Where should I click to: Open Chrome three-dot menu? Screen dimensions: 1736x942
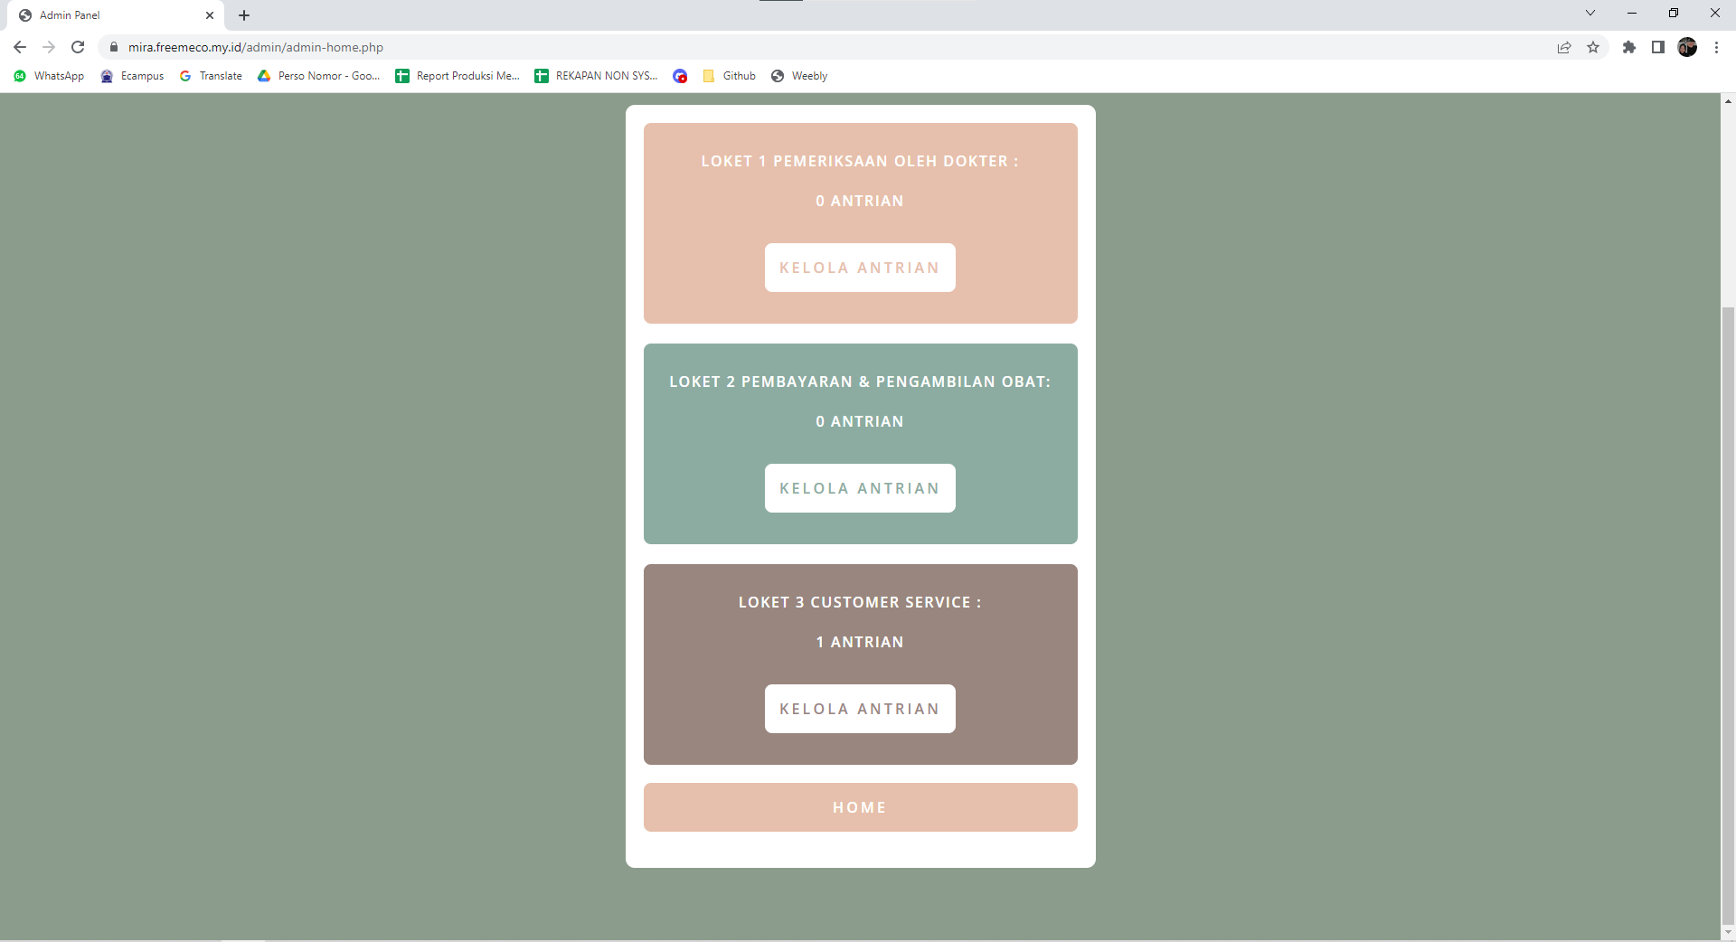tap(1716, 47)
